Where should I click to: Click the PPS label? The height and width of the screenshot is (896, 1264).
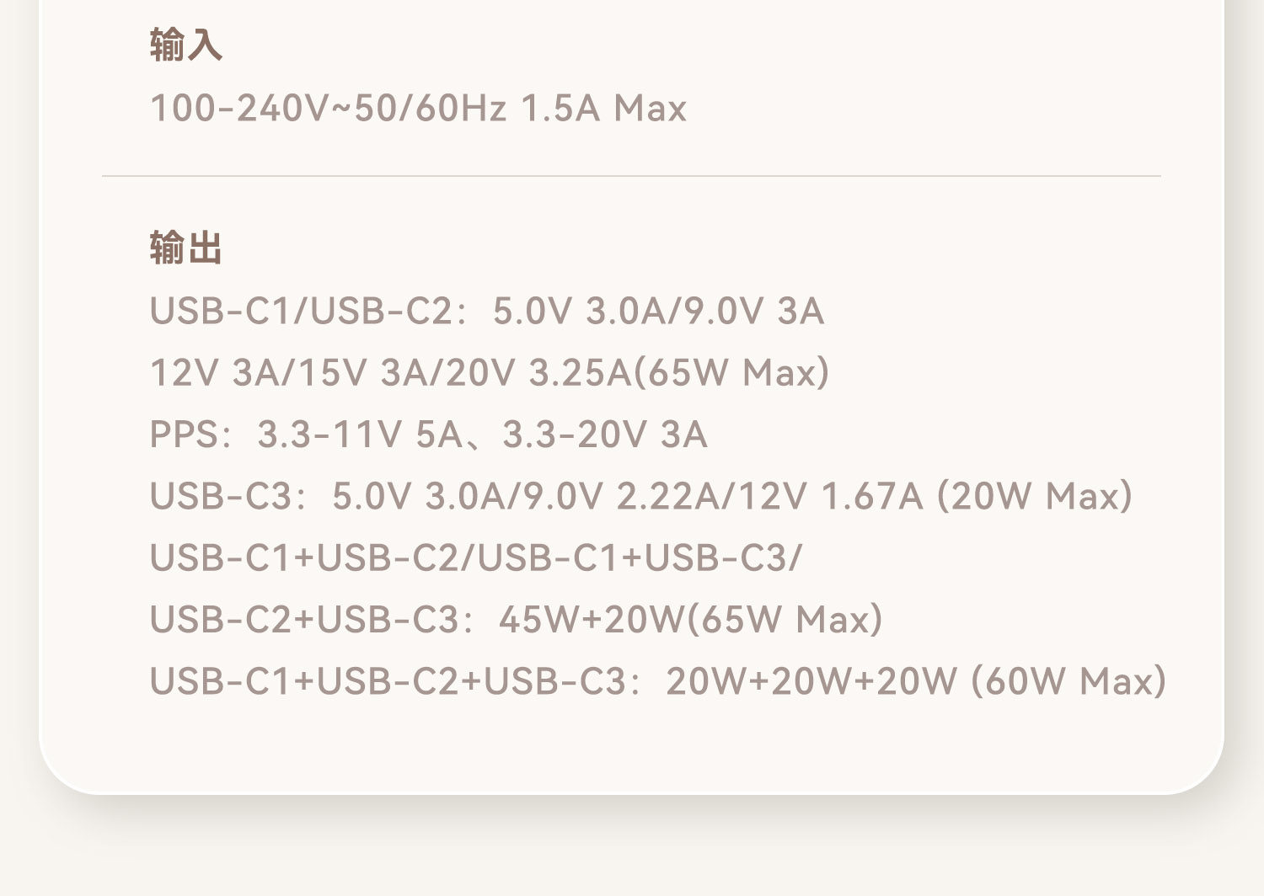coord(185,435)
